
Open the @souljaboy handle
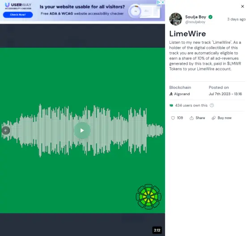click(195, 22)
